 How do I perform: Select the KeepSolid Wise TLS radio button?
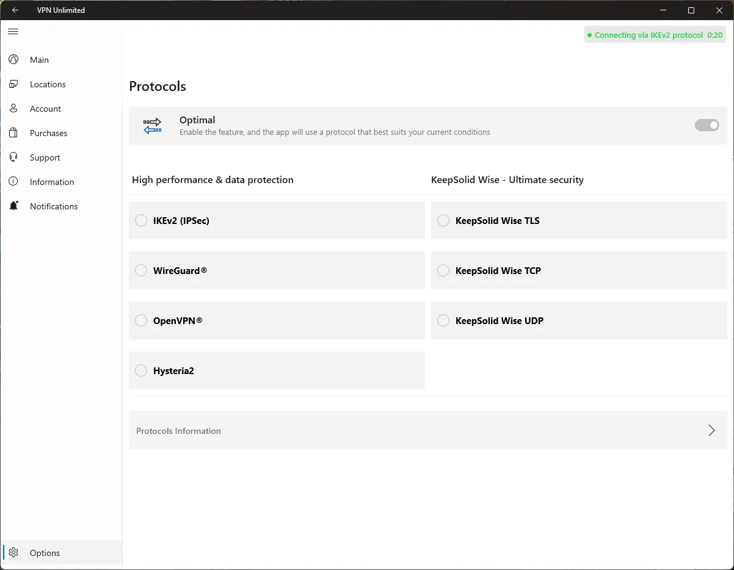tap(443, 220)
